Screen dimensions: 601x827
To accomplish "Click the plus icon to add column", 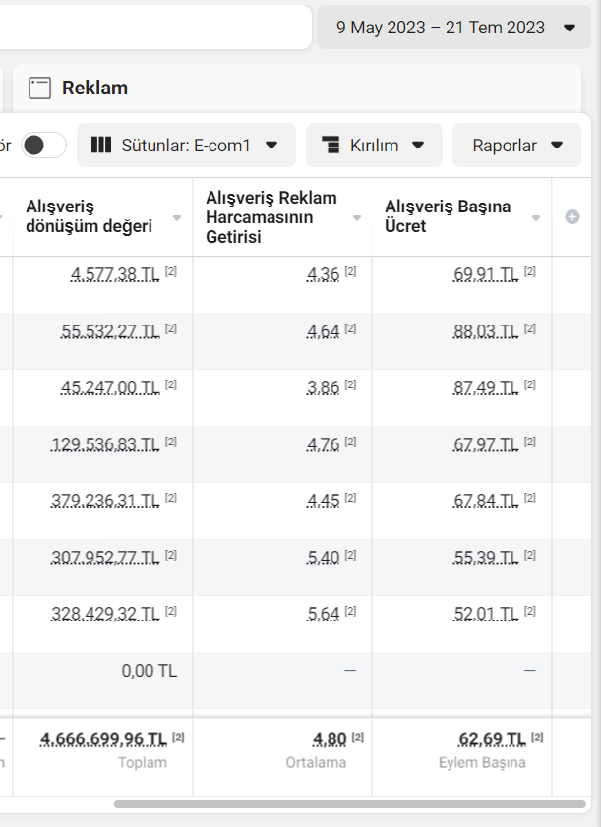I will pyautogui.click(x=571, y=216).
